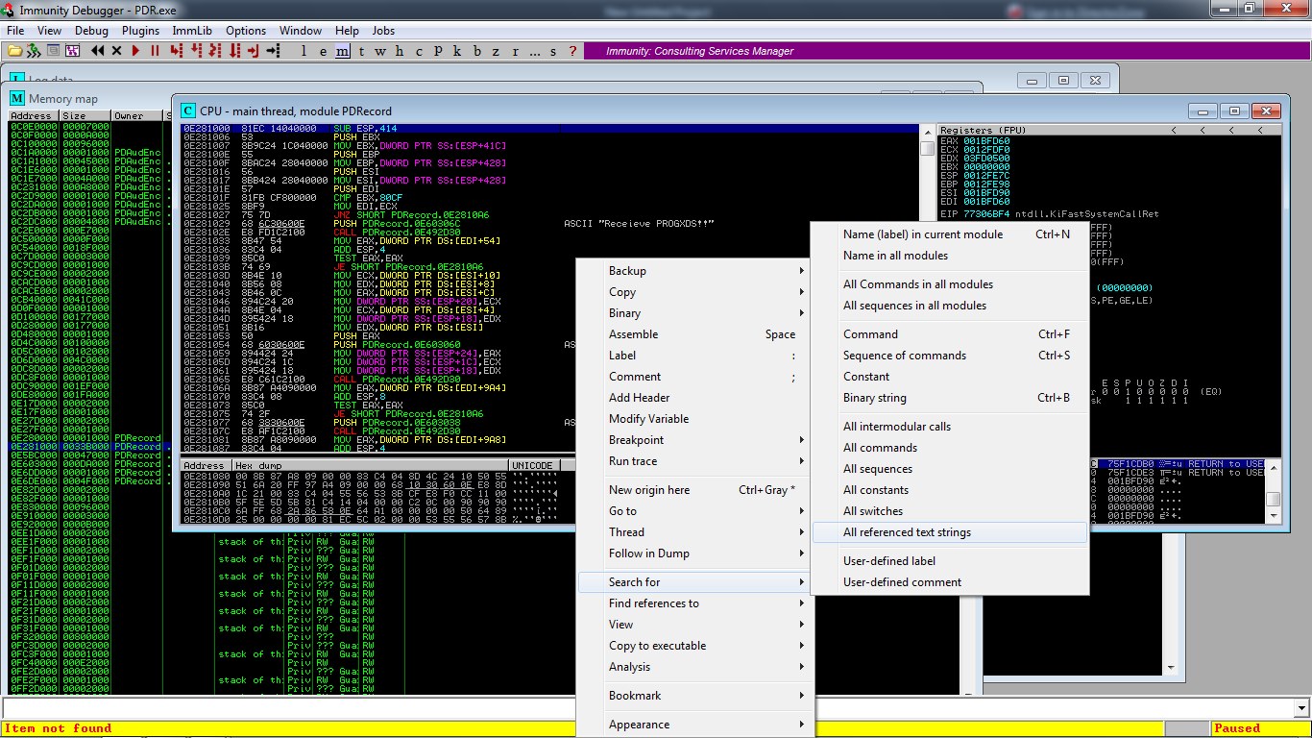Open Source window with 's' button
Viewport: 1312px width, 738px height.
click(x=553, y=51)
